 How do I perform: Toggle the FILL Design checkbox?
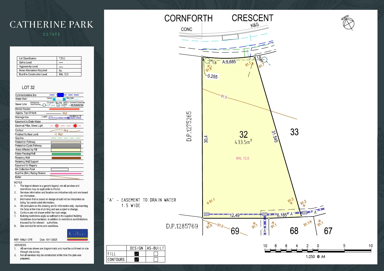point(136,254)
